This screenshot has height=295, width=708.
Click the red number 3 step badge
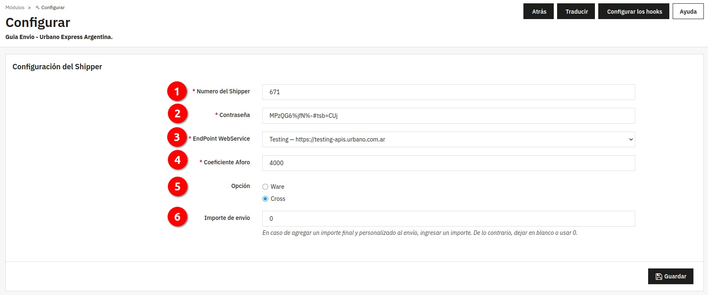coord(177,137)
